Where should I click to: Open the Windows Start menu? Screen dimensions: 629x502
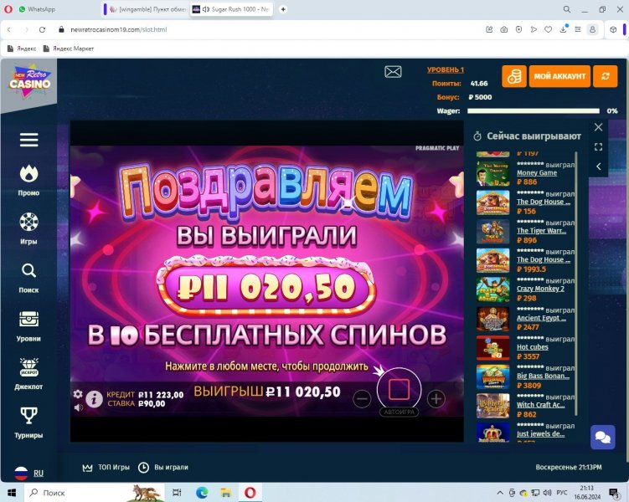coord(12,493)
